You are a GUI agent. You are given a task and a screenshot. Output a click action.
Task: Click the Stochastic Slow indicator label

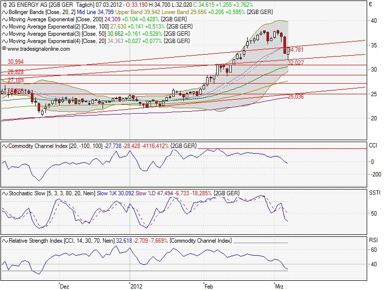pos(27,193)
